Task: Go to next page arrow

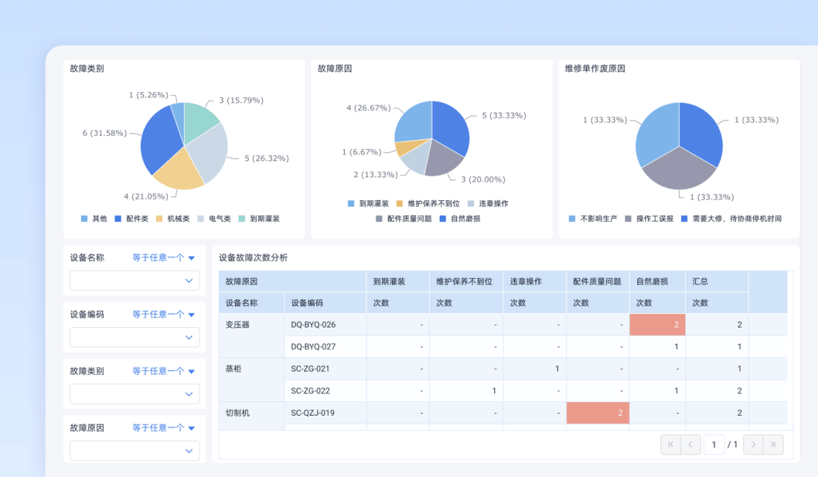Action: click(x=753, y=444)
